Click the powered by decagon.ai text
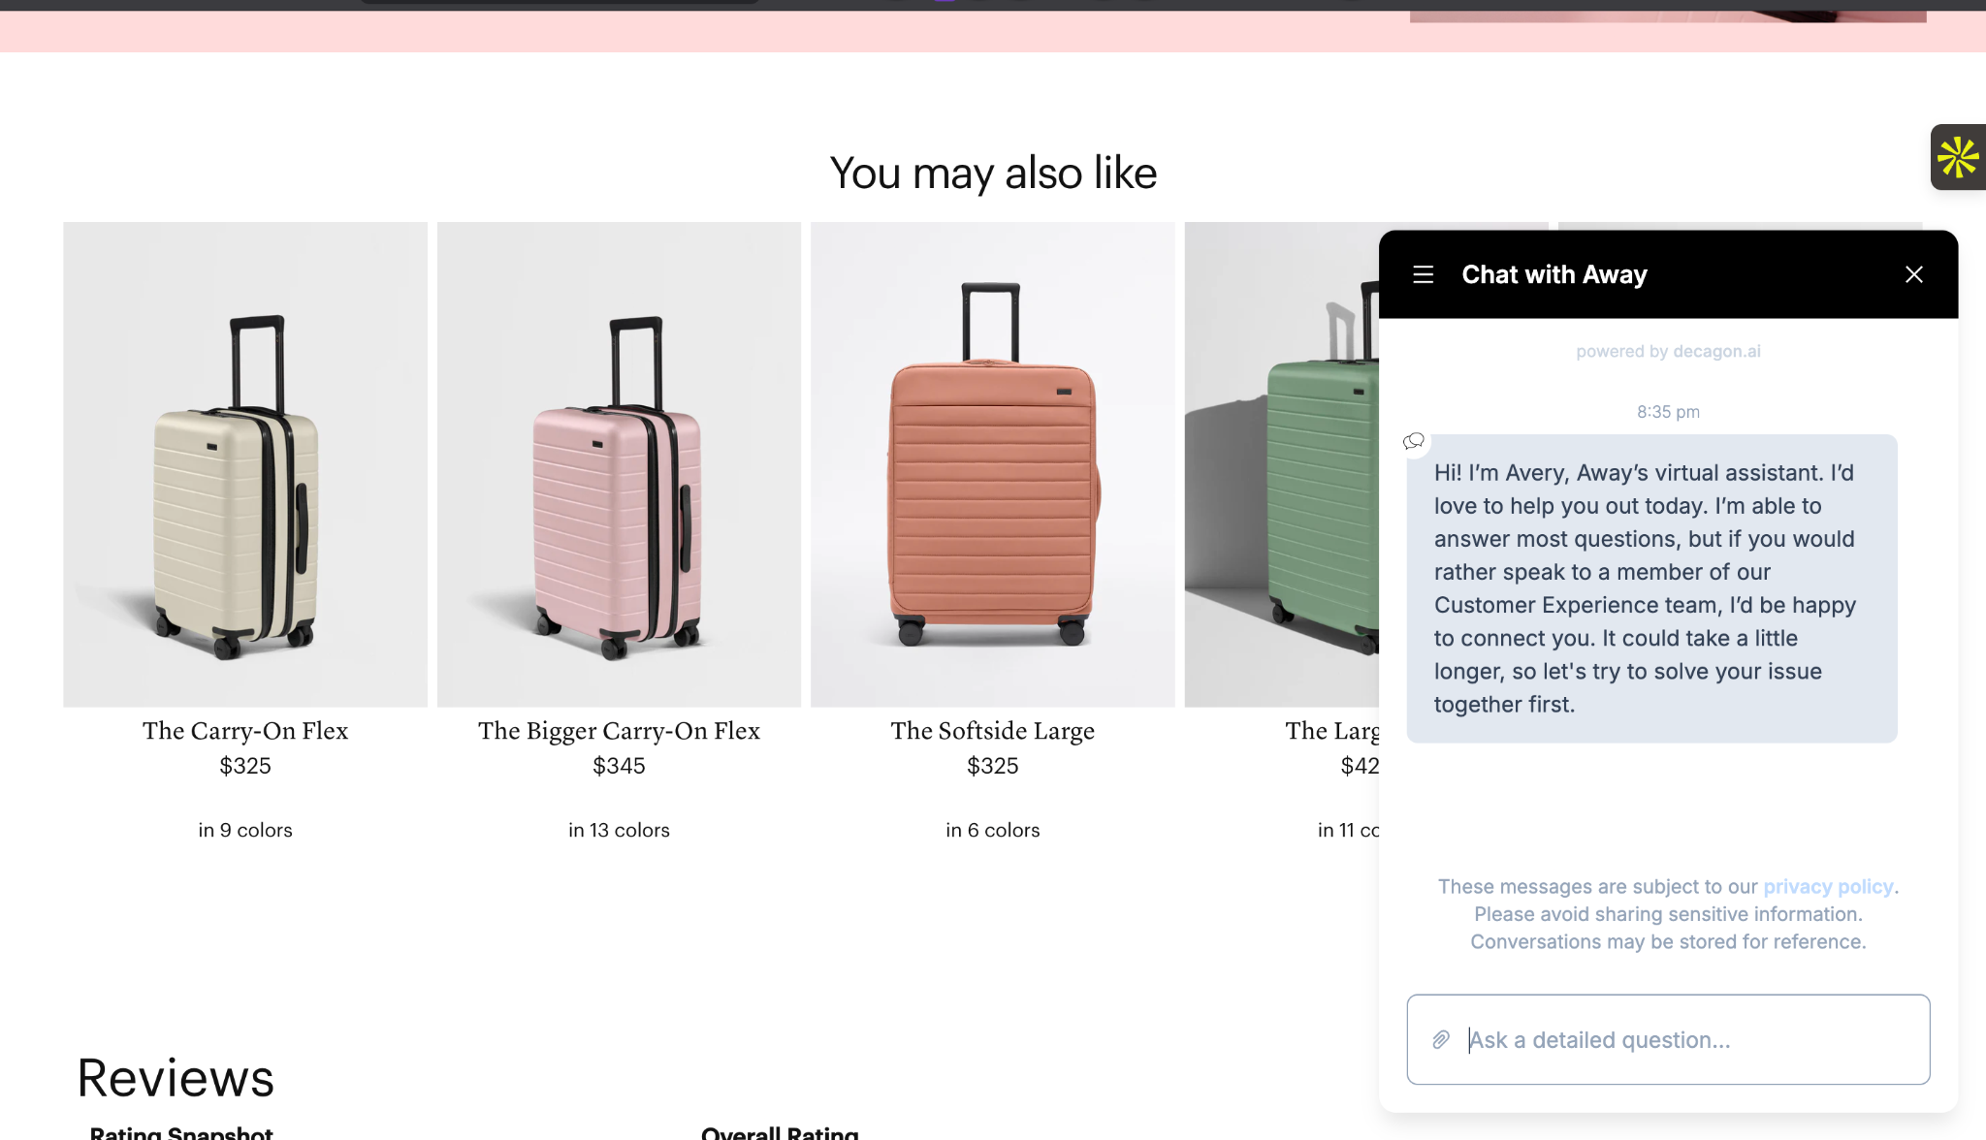Image resolution: width=1986 pixels, height=1140 pixels. 1667,351
